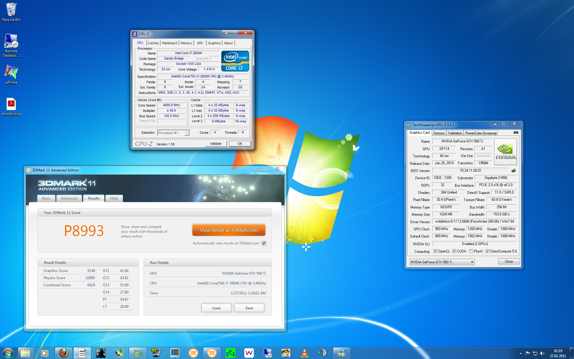Click the Graphics Score value 9148
574x359 pixels.
tap(91, 271)
